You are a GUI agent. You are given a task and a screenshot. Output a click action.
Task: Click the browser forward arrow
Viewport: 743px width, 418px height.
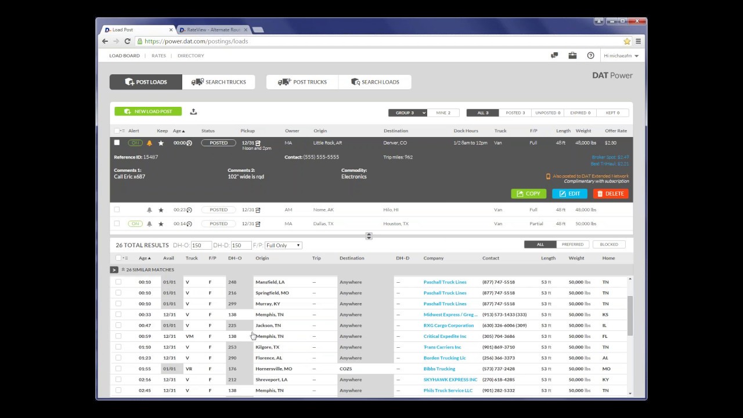click(x=116, y=41)
